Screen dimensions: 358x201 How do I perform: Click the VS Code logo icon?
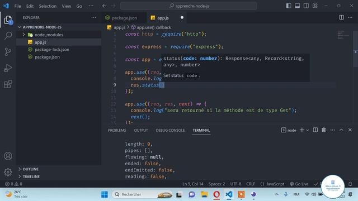click(6, 6)
